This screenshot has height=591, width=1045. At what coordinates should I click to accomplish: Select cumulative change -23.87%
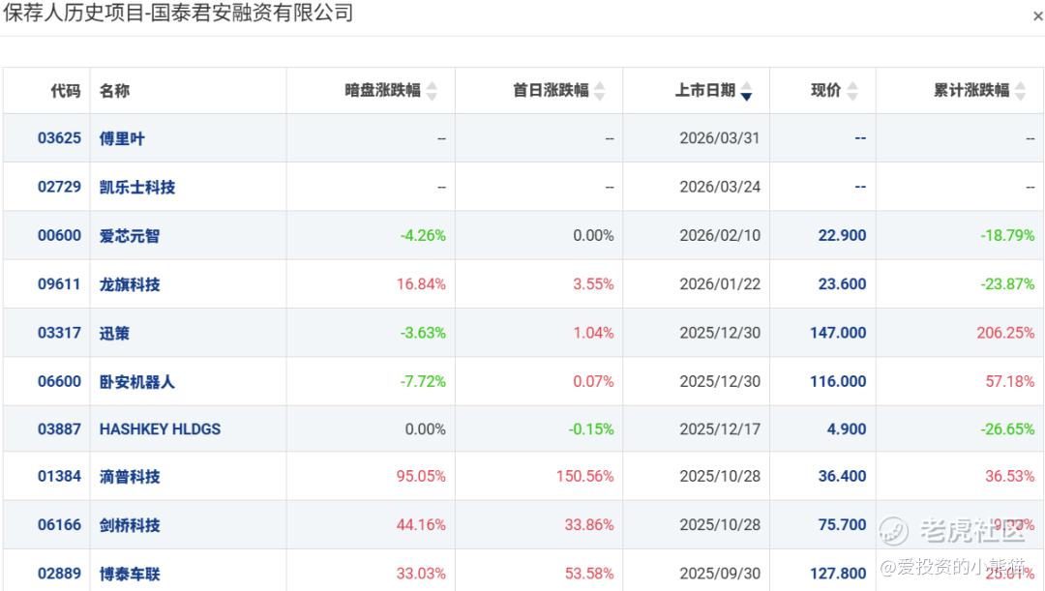click(1007, 283)
